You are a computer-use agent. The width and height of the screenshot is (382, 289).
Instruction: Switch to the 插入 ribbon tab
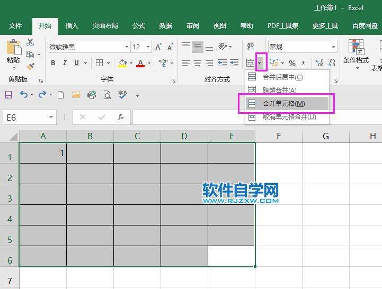tap(72, 25)
